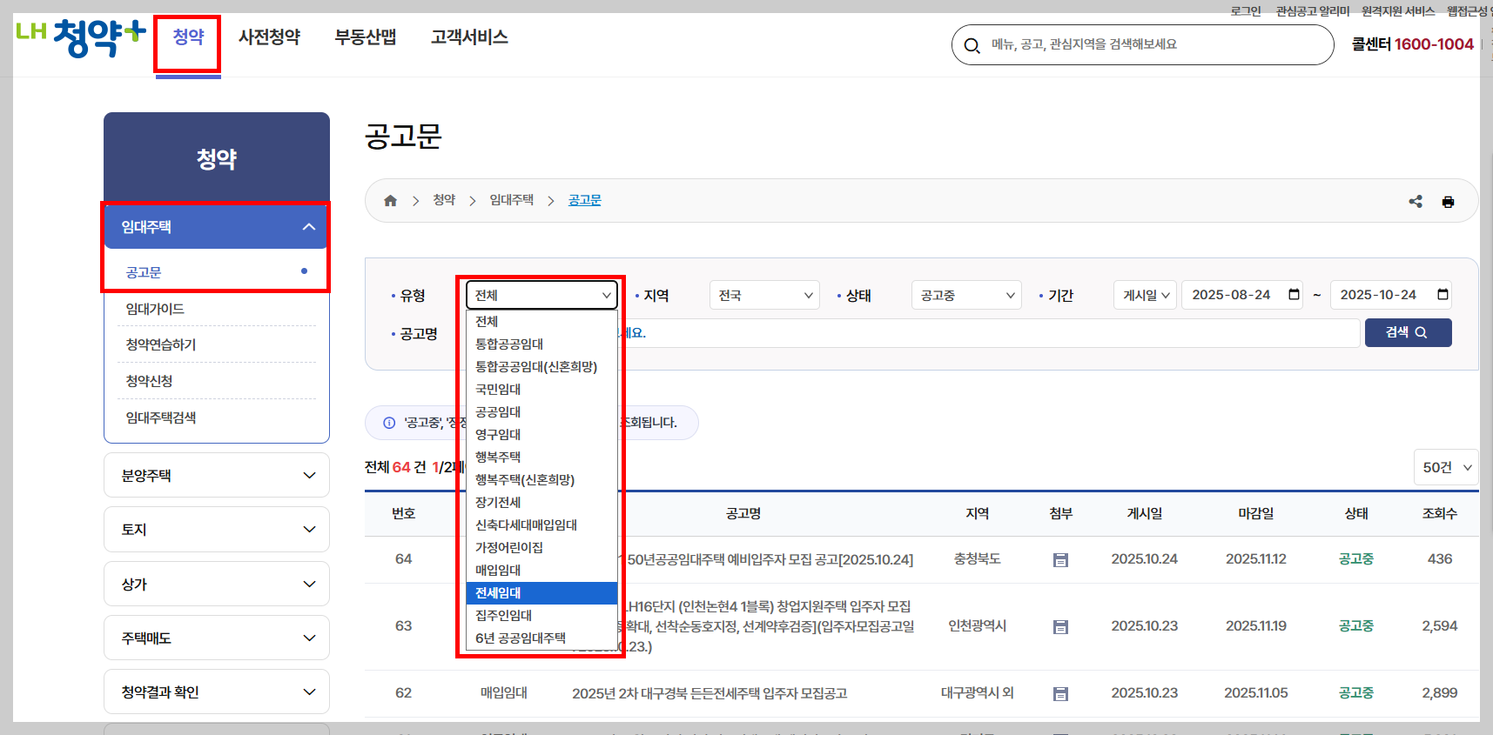Viewport: 1493px width, 735px height.
Task: Select 국민임대 option
Action: [x=541, y=390]
